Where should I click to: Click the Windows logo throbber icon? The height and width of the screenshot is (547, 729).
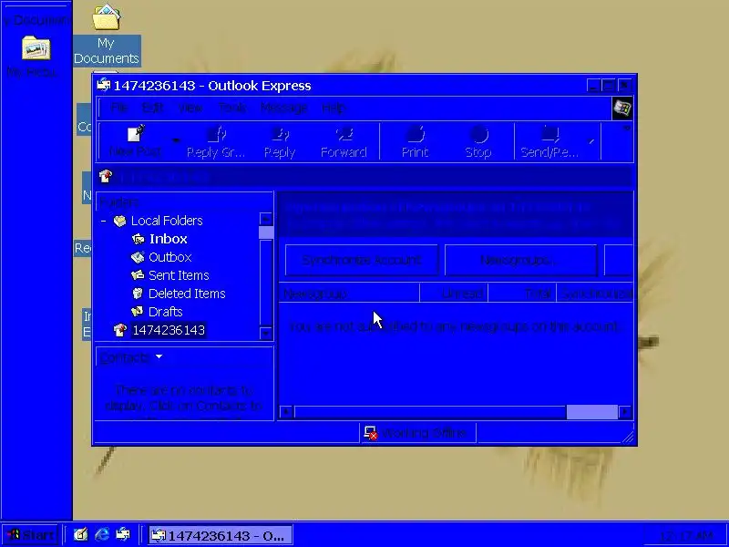click(622, 108)
